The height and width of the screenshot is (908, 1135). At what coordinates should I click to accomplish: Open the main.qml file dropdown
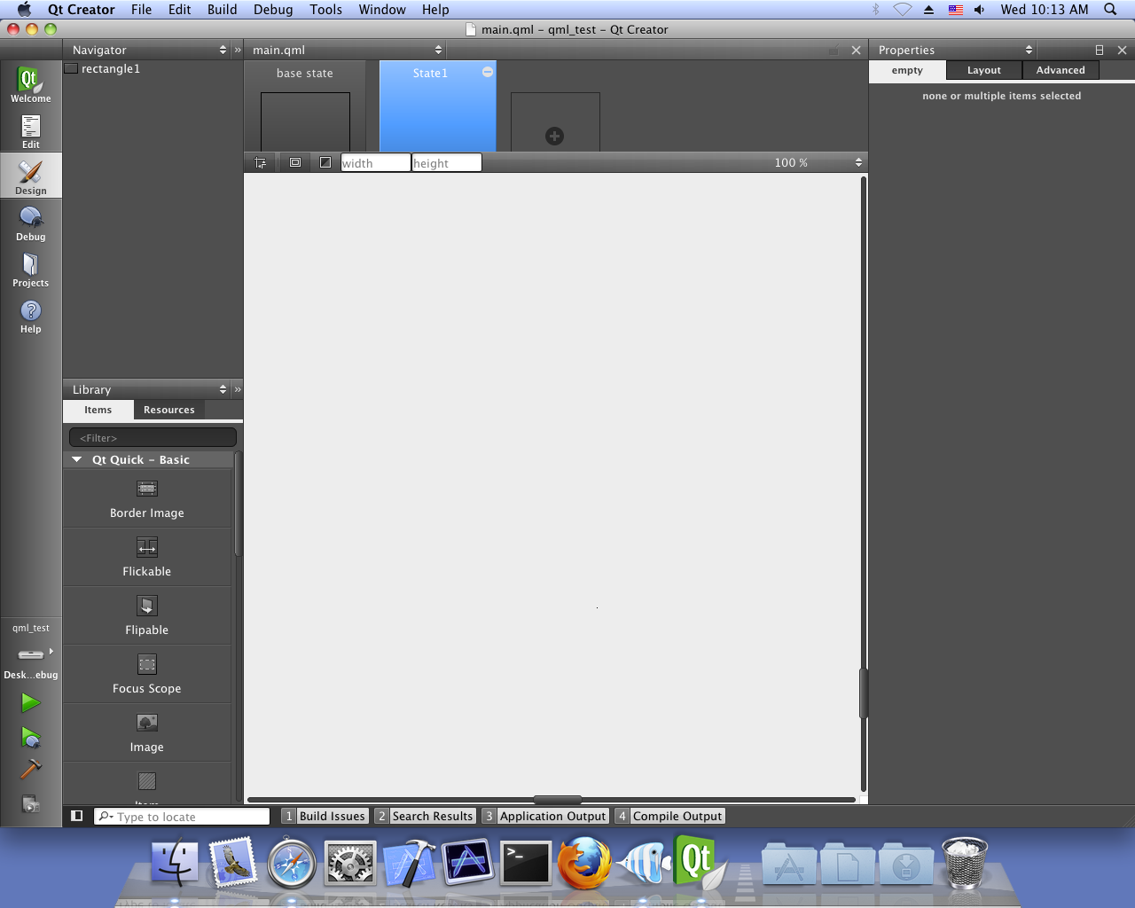(x=346, y=50)
